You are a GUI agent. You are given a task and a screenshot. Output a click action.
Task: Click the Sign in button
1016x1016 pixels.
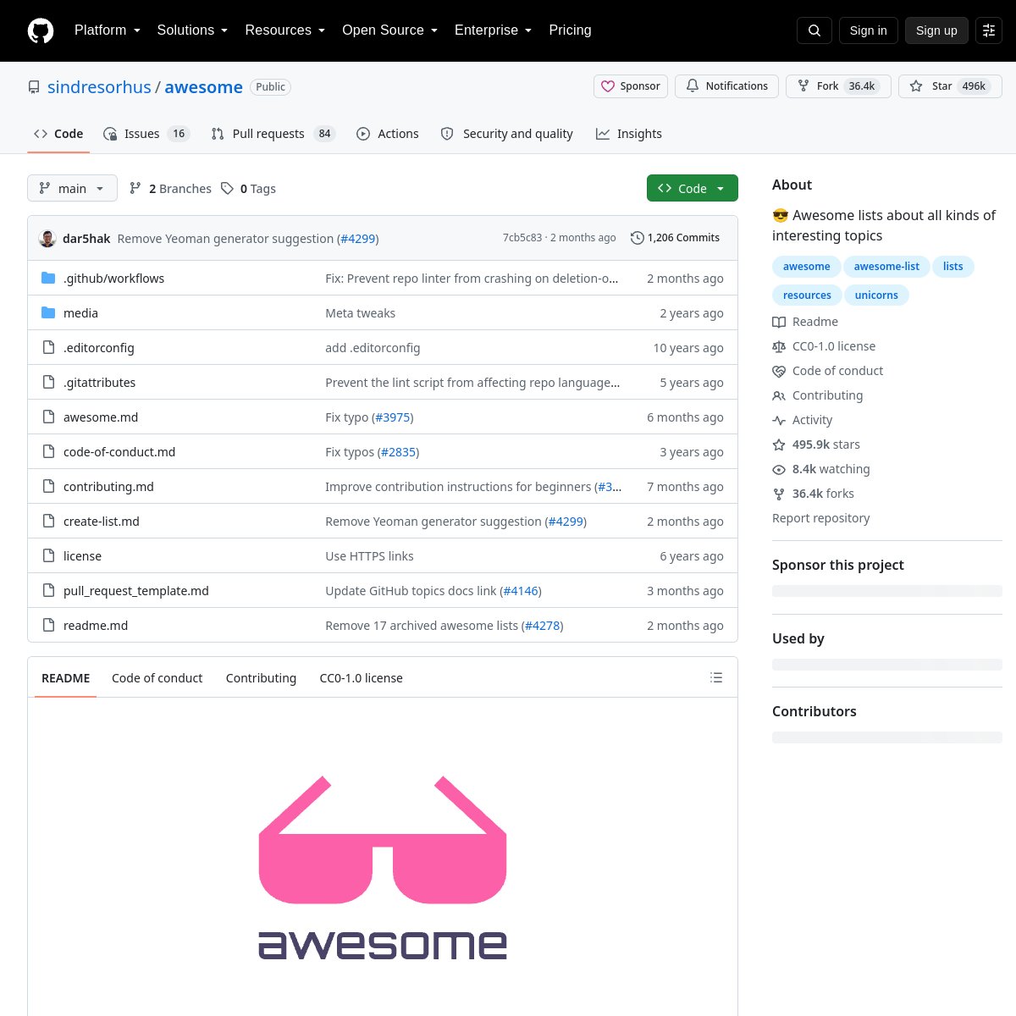coord(869,30)
